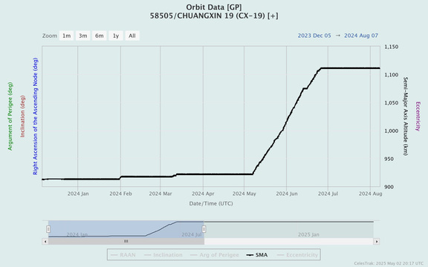Edit the end date 2024 Aug 07
The height and width of the screenshot is (267, 428).
point(361,36)
